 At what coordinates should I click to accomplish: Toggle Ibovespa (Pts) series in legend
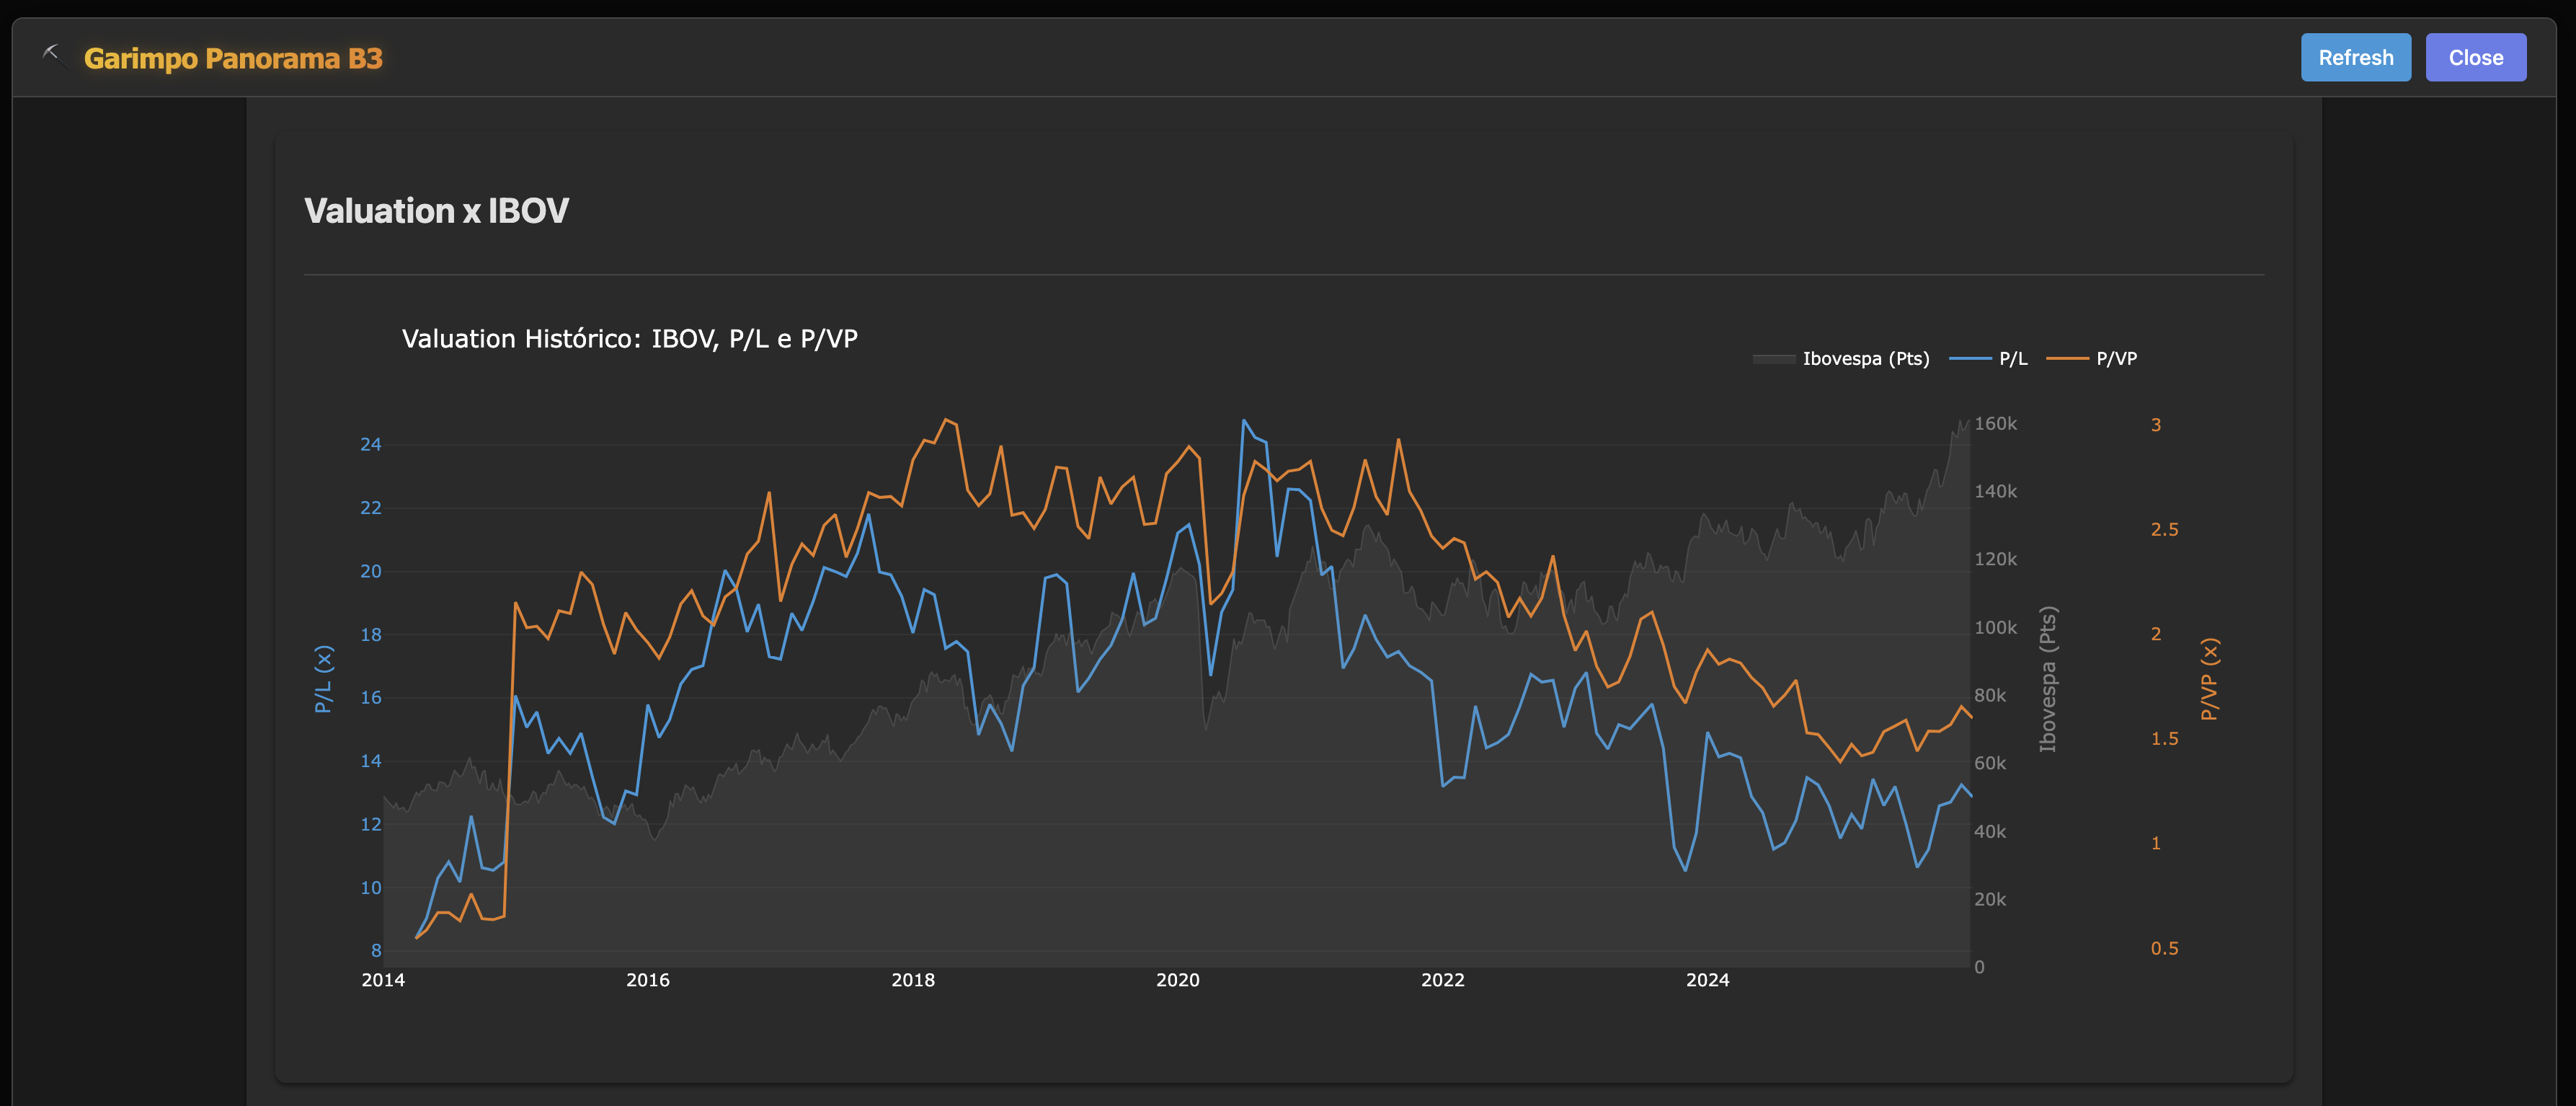coord(1865,359)
